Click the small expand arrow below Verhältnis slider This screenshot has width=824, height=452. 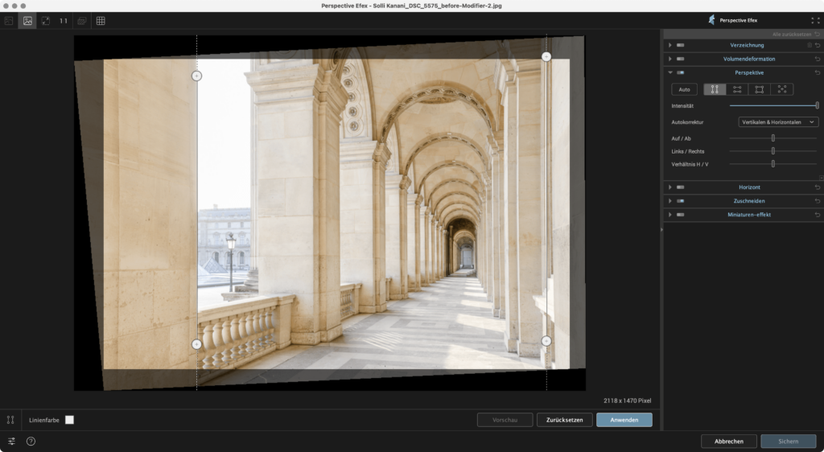(821, 178)
